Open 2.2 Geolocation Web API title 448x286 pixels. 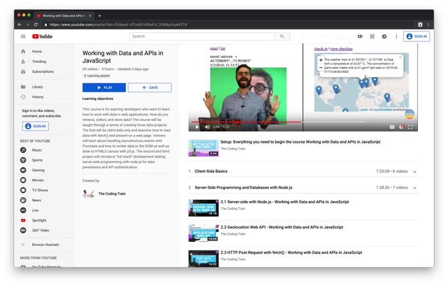tap(282, 227)
